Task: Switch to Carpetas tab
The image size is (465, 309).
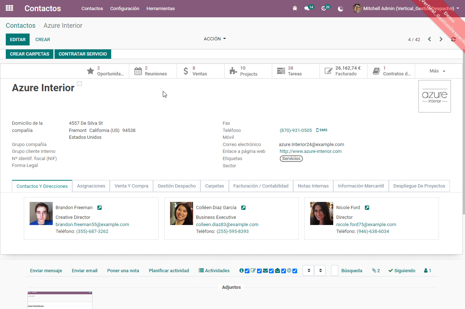Action: 214,186
